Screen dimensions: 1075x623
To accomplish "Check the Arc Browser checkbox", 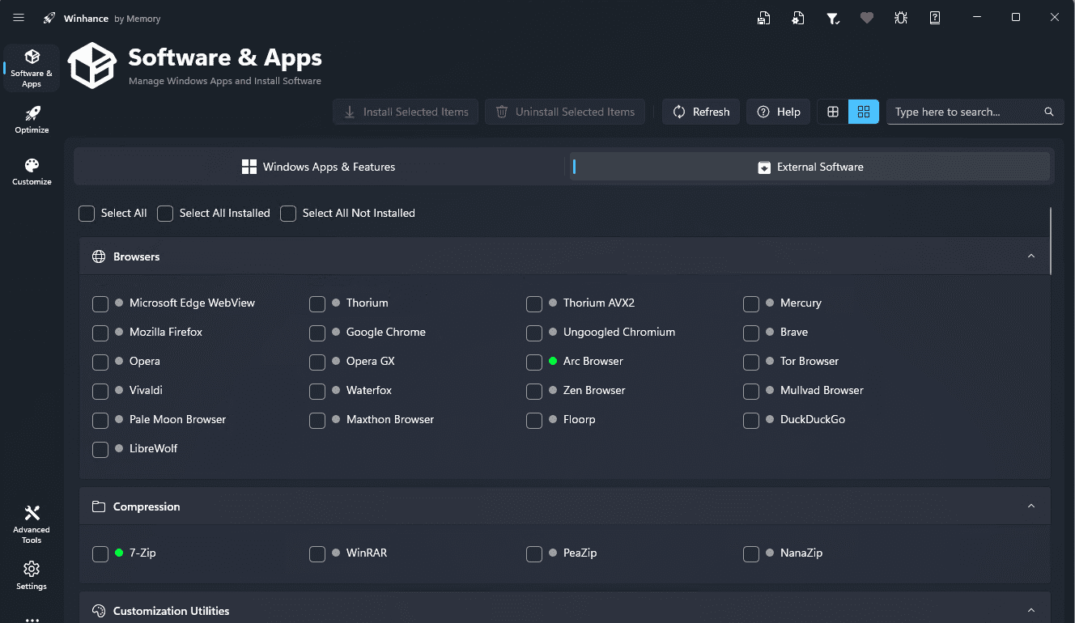I will [x=534, y=362].
